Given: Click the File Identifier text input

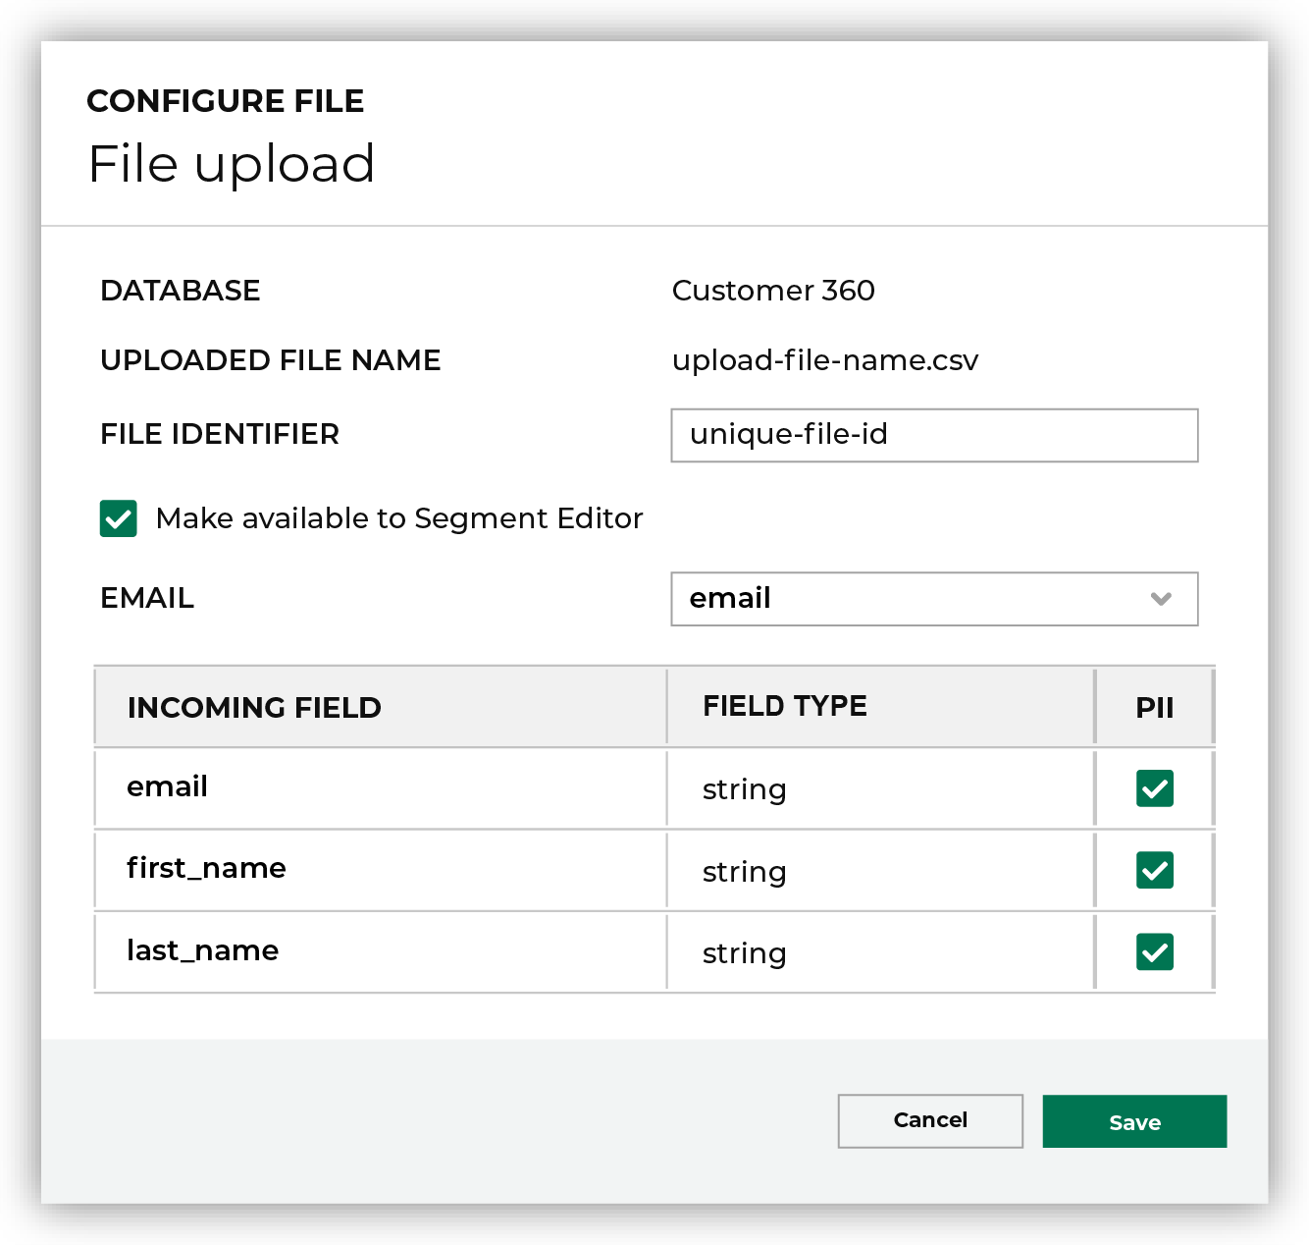Looking at the screenshot, I should tap(933, 435).
